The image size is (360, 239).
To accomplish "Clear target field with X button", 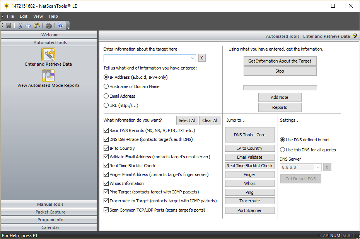I will pyautogui.click(x=201, y=58).
